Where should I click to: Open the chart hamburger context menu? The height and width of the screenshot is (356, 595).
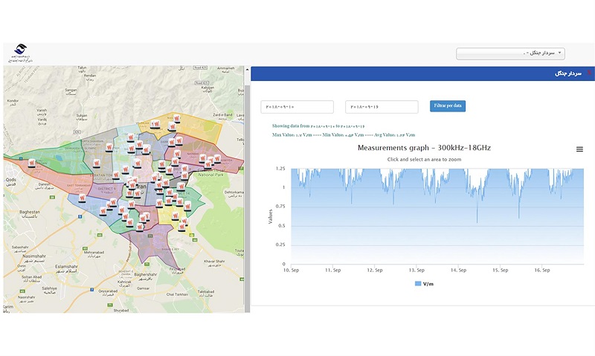point(579,149)
